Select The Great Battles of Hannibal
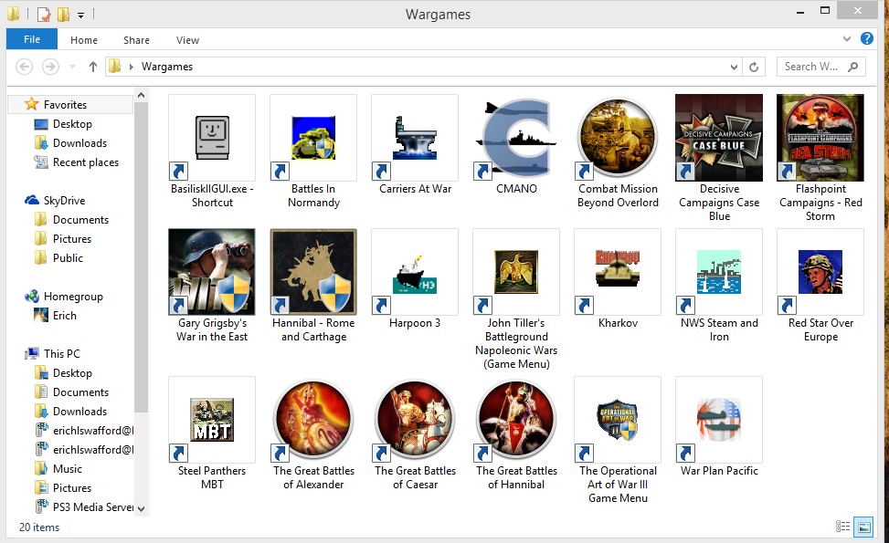Image resolution: width=889 pixels, height=543 pixels. pos(516,420)
